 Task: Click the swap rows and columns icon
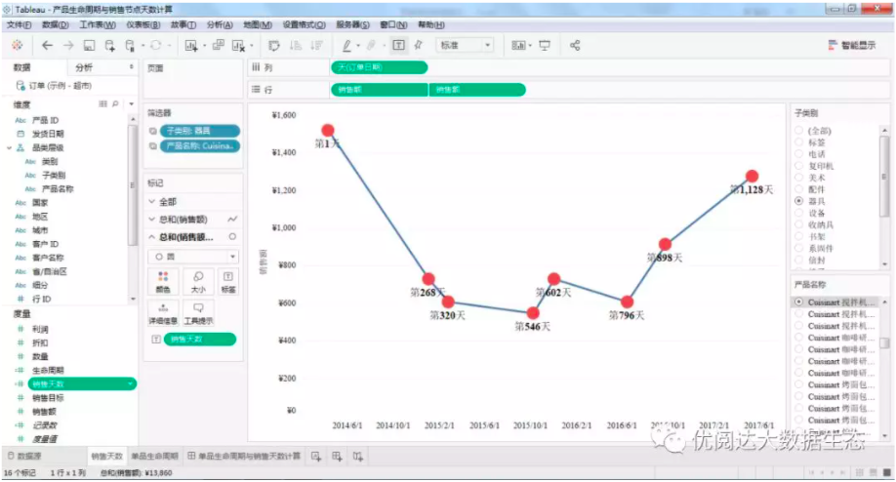(274, 46)
